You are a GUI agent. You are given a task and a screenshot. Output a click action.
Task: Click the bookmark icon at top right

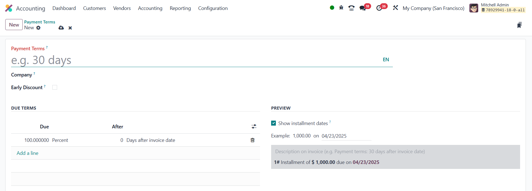[519, 25]
